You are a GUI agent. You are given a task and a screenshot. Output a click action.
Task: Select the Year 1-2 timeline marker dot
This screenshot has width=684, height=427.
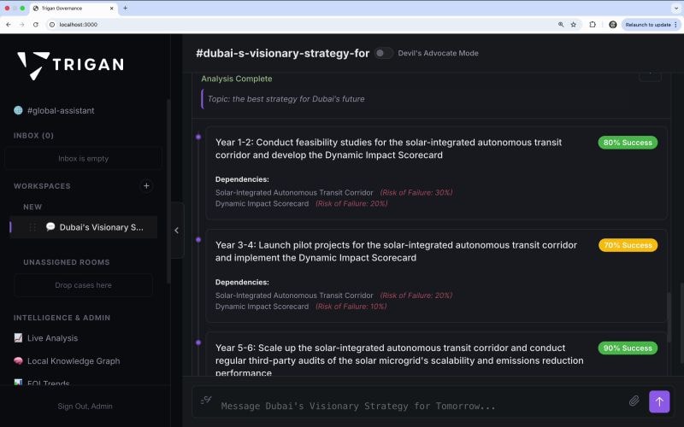click(x=198, y=137)
